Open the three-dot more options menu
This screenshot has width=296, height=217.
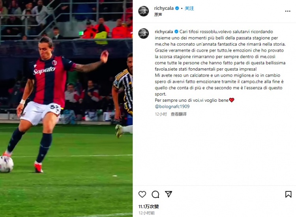(x=288, y=11)
